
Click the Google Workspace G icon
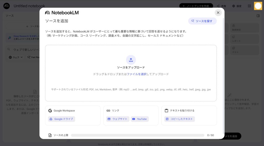tap(50, 111)
